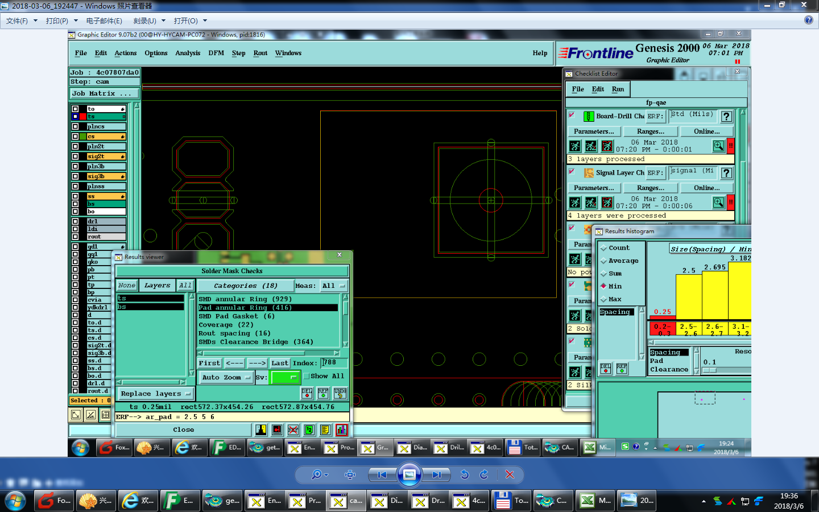819x512 pixels.
Task: Toggle the checkmark for Signal Layer Checks
Action: (x=572, y=171)
